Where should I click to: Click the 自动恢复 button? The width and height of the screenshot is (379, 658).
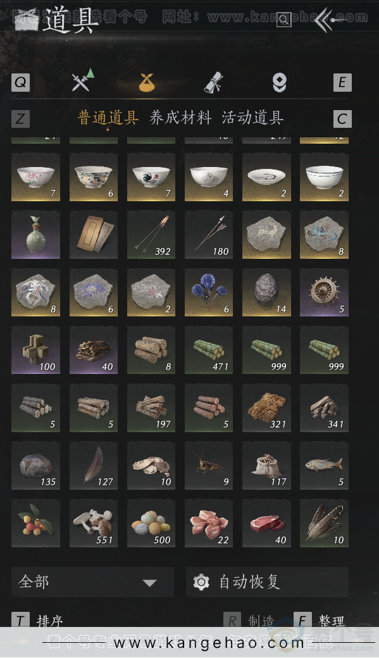[x=267, y=582]
